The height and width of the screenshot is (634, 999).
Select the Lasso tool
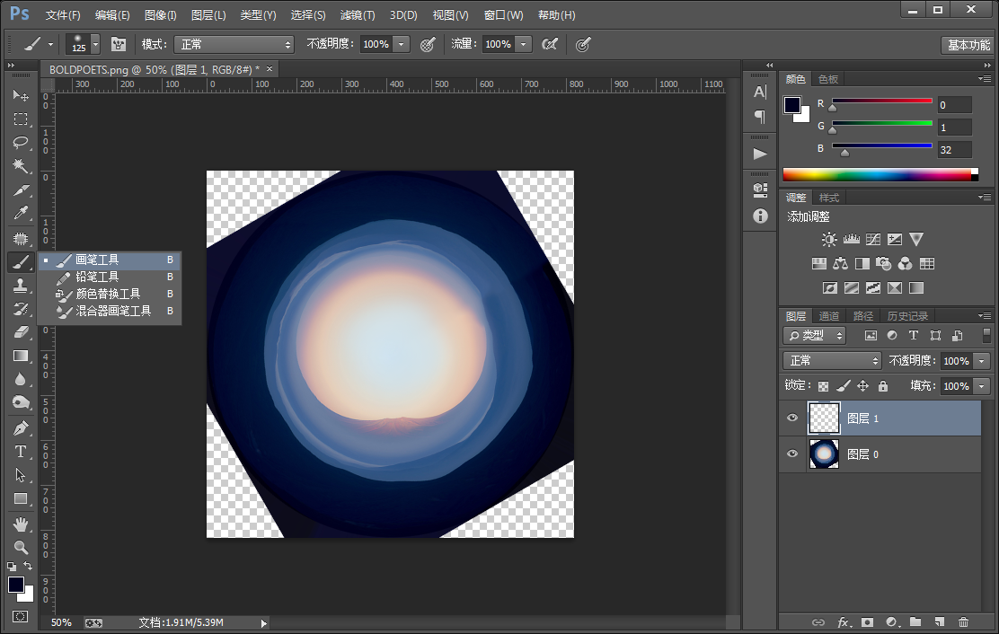click(x=21, y=142)
